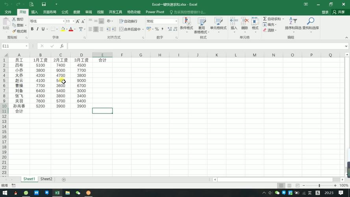
Task: Click the increase indent icon
Action: (x=114, y=29)
